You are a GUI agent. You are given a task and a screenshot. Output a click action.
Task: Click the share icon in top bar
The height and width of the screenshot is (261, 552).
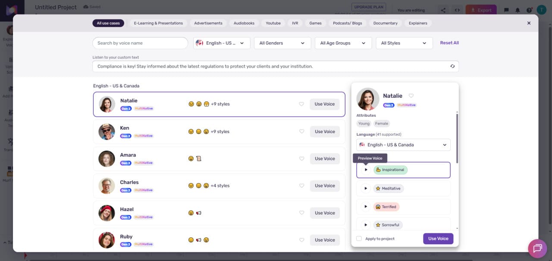(443, 10)
